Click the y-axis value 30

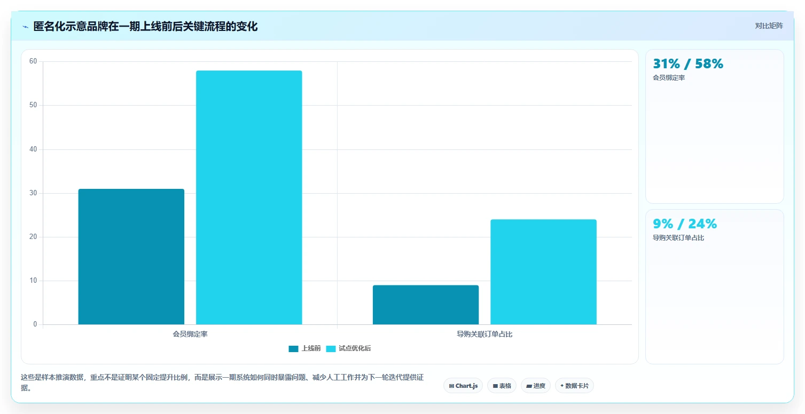(x=33, y=193)
